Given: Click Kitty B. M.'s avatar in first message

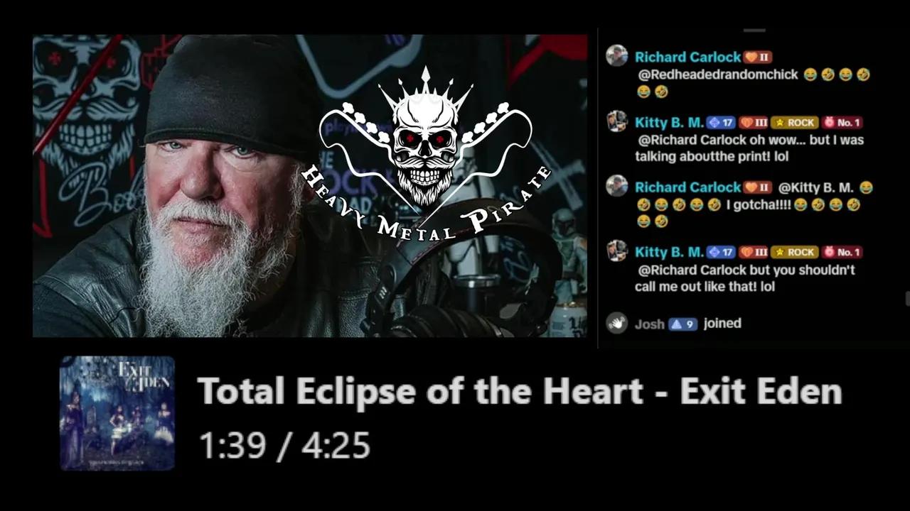Looking at the screenshot, I should (616, 121).
